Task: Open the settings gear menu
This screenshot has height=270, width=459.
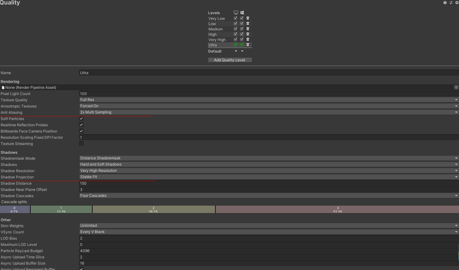Action: tap(457, 3)
